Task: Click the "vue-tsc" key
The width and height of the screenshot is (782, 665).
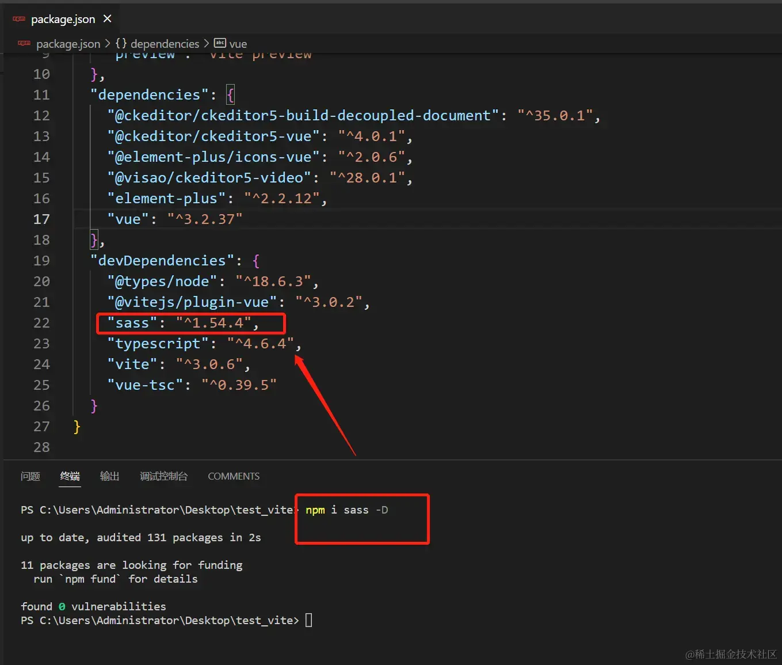Action: tap(146, 385)
